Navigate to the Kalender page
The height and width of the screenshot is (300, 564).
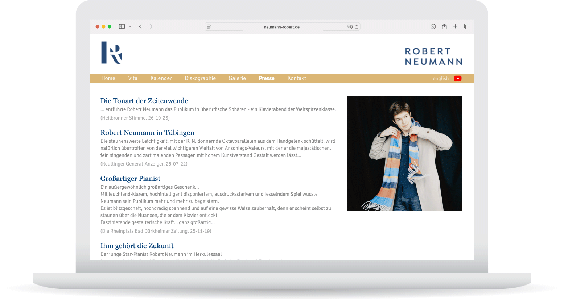(161, 78)
